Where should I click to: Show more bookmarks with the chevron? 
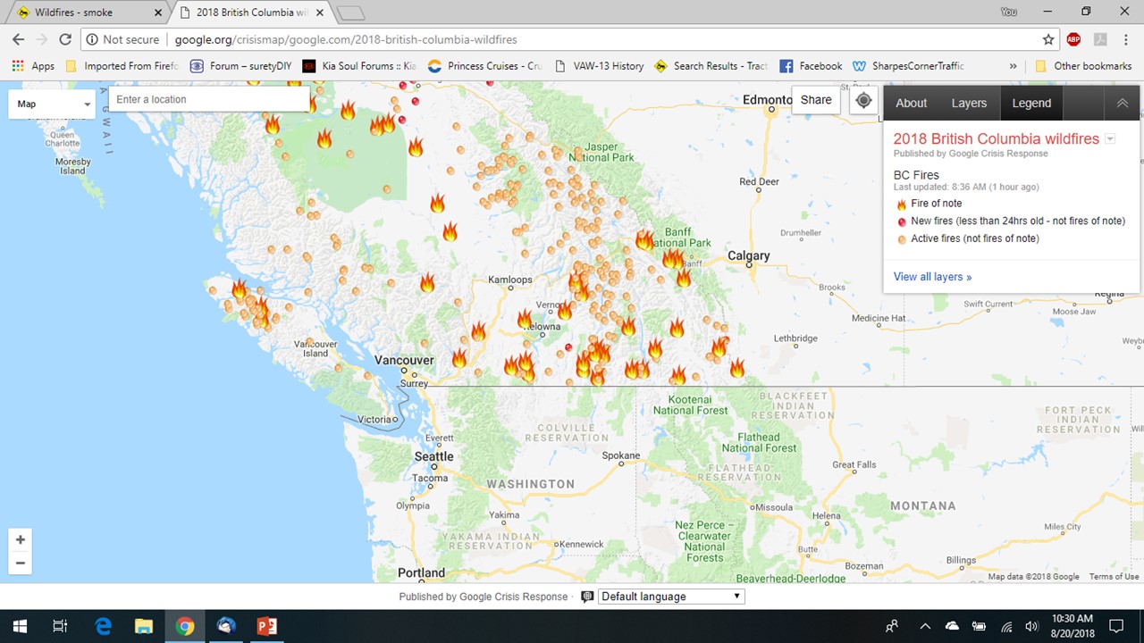pos(1013,66)
